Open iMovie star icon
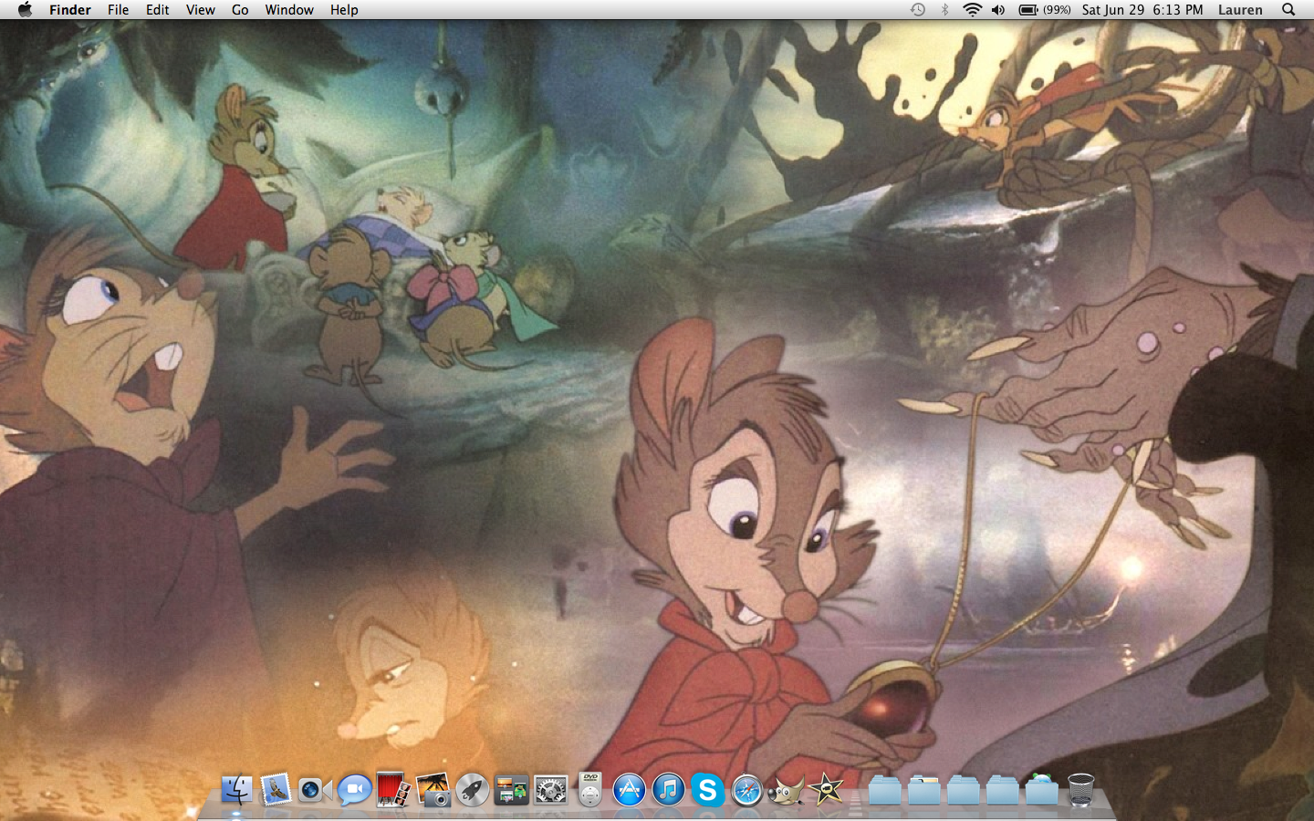Screen dimensions: 1314x821 [826, 789]
